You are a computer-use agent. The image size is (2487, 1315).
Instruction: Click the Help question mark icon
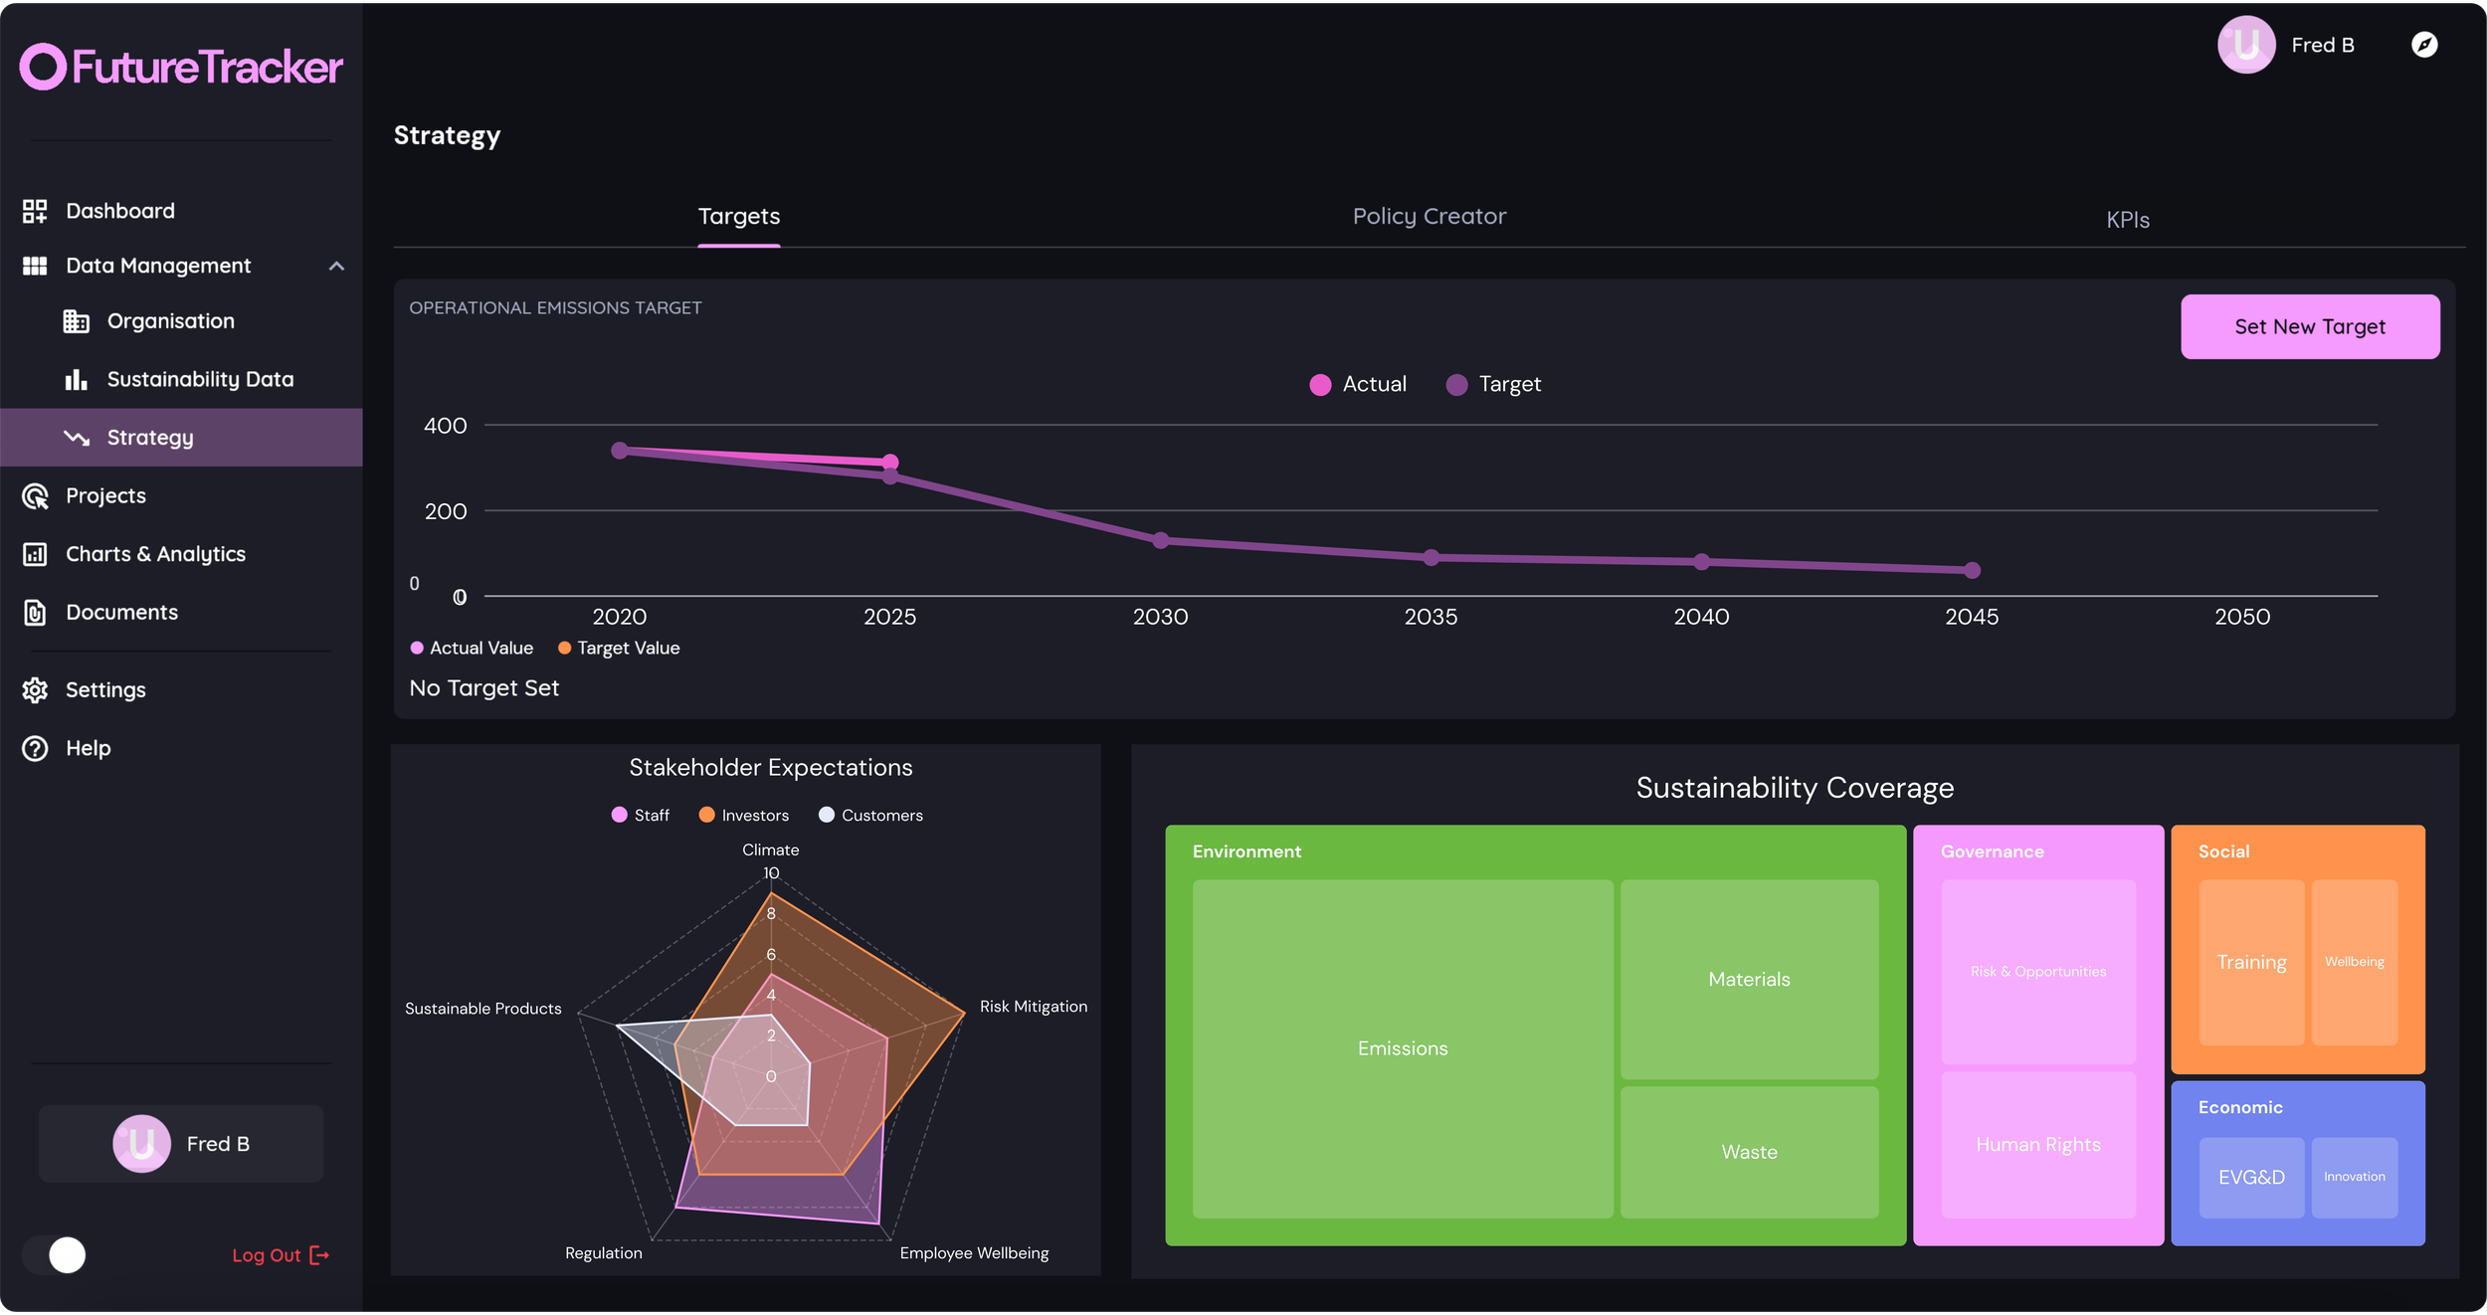(x=35, y=748)
